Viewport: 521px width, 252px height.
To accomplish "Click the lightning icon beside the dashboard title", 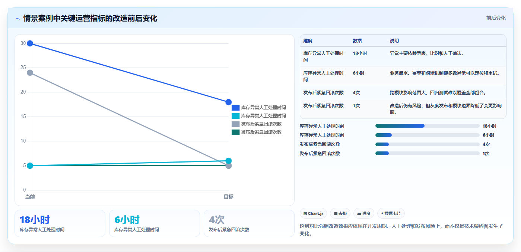I will pos(18,19).
